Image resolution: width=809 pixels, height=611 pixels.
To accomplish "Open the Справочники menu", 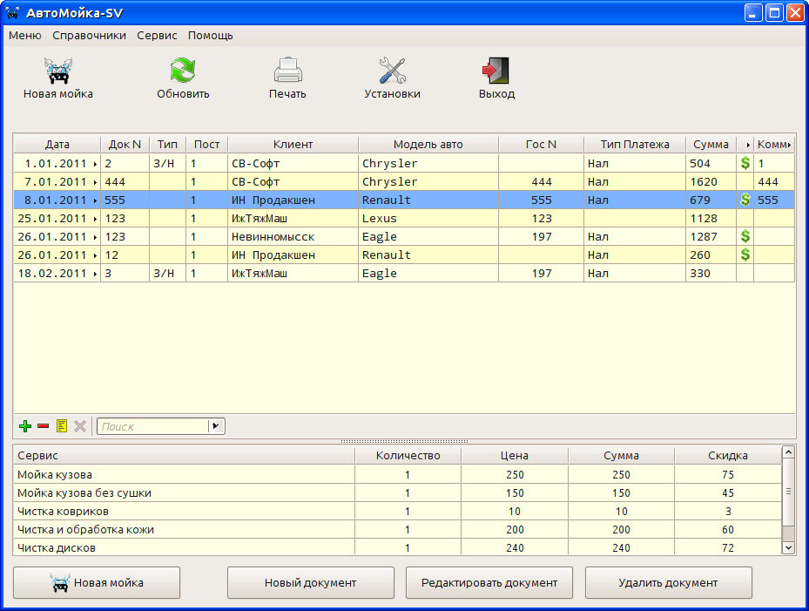I will [x=89, y=36].
